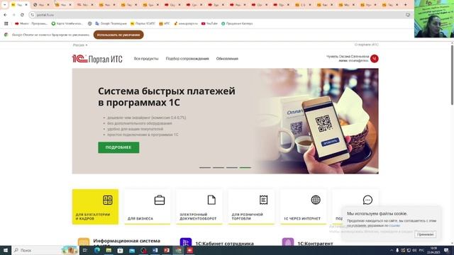Open a new browser tab with plus button
454x255 pixels.
405,5
